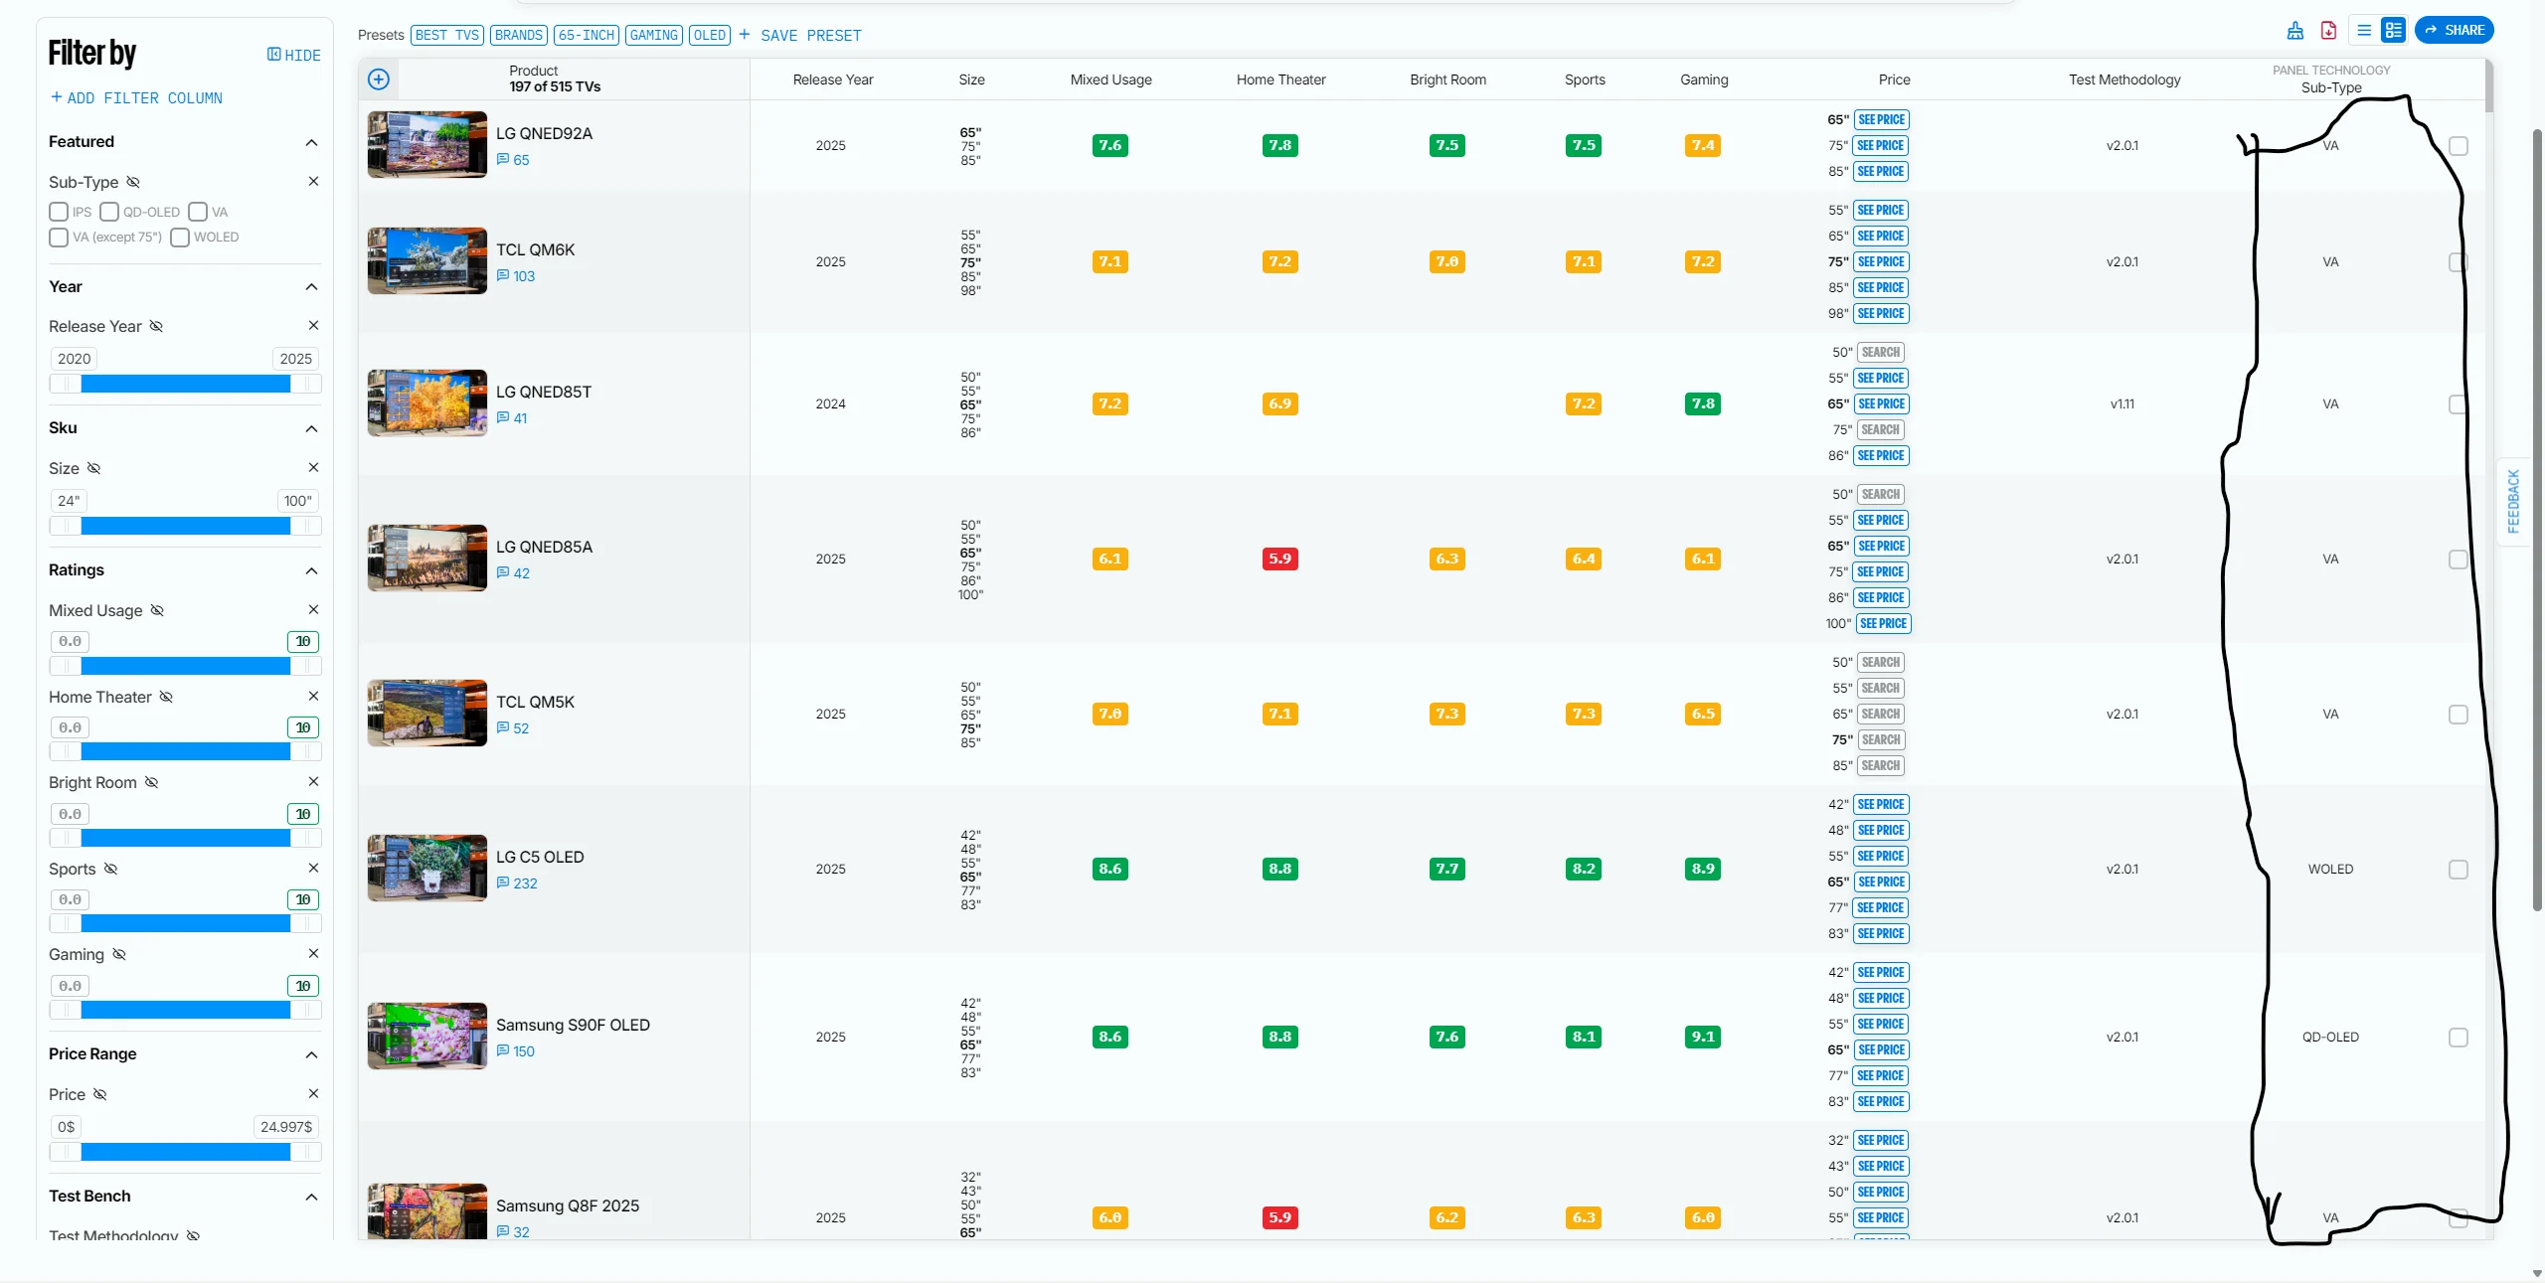Enable the WOLED sub-type checkbox
Image resolution: width=2545 pixels, height=1283 pixels.
click(180, 238)
